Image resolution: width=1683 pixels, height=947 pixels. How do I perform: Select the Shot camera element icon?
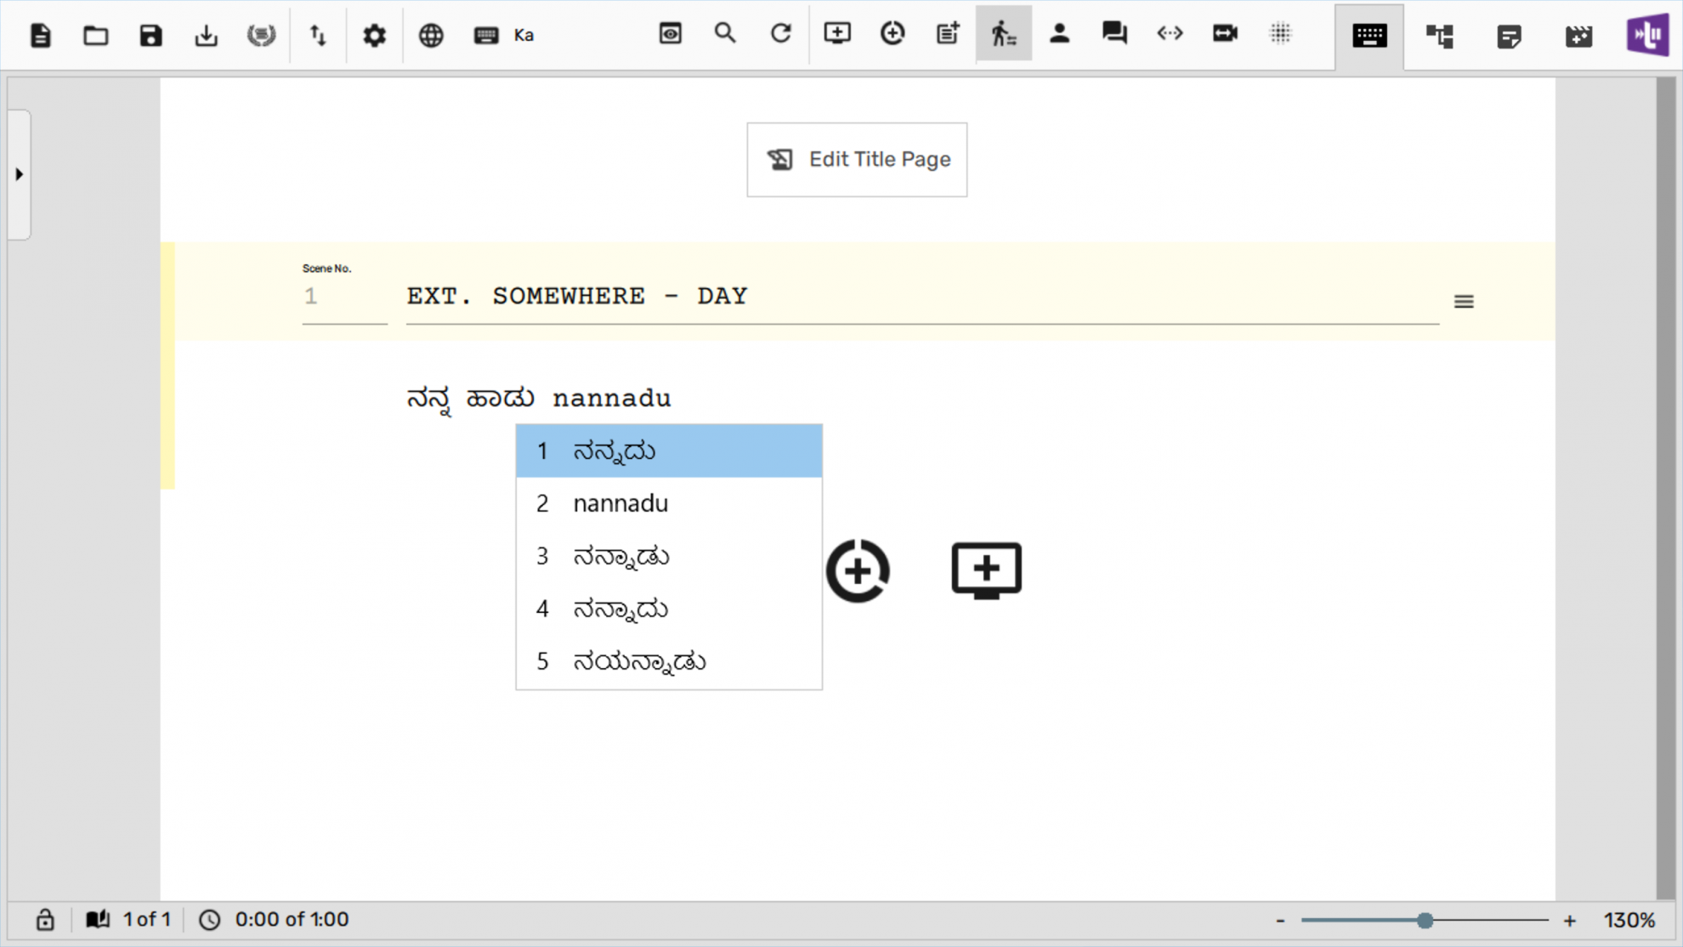[1225, 34]
